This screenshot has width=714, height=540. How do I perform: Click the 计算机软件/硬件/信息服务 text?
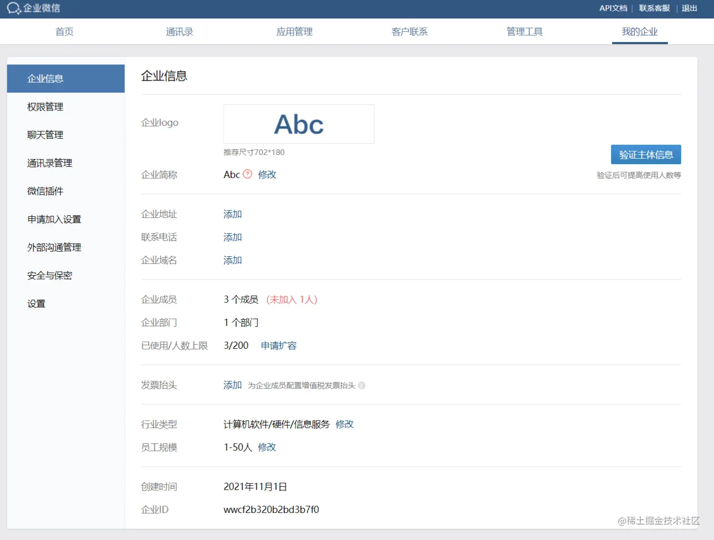point(277,424)
